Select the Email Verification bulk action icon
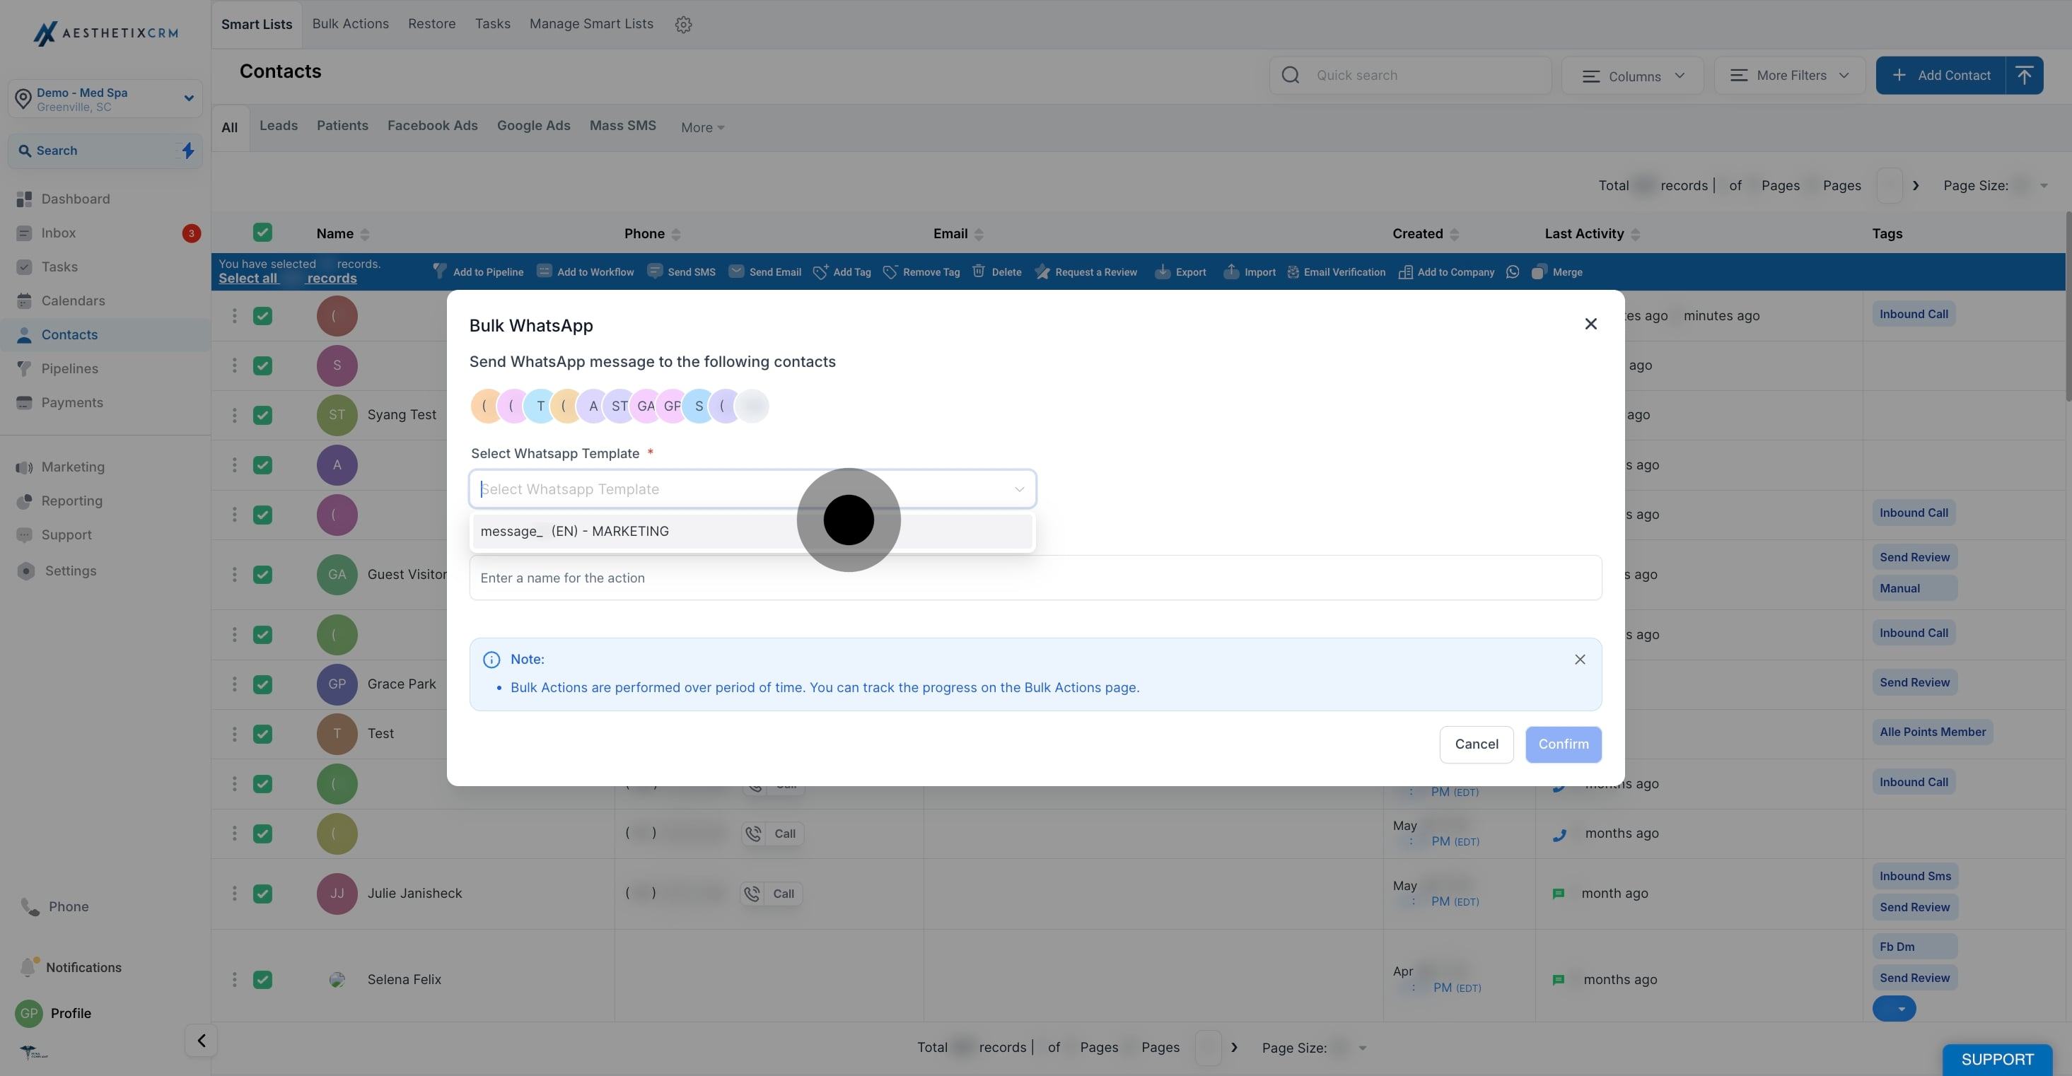2072x1076 pixels. tap(1293, 271)
